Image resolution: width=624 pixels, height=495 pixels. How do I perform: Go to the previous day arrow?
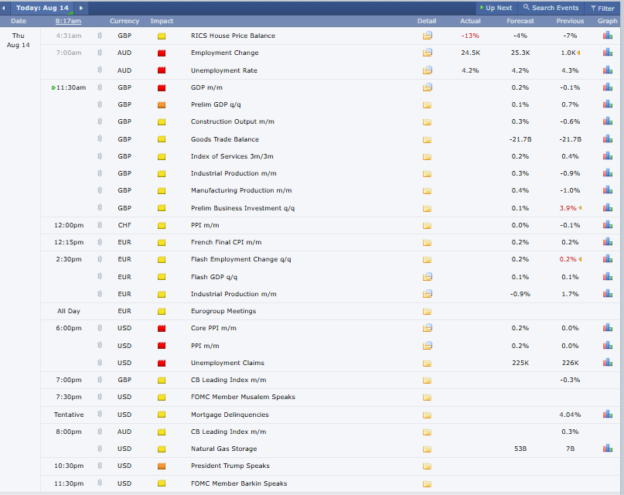7,8
